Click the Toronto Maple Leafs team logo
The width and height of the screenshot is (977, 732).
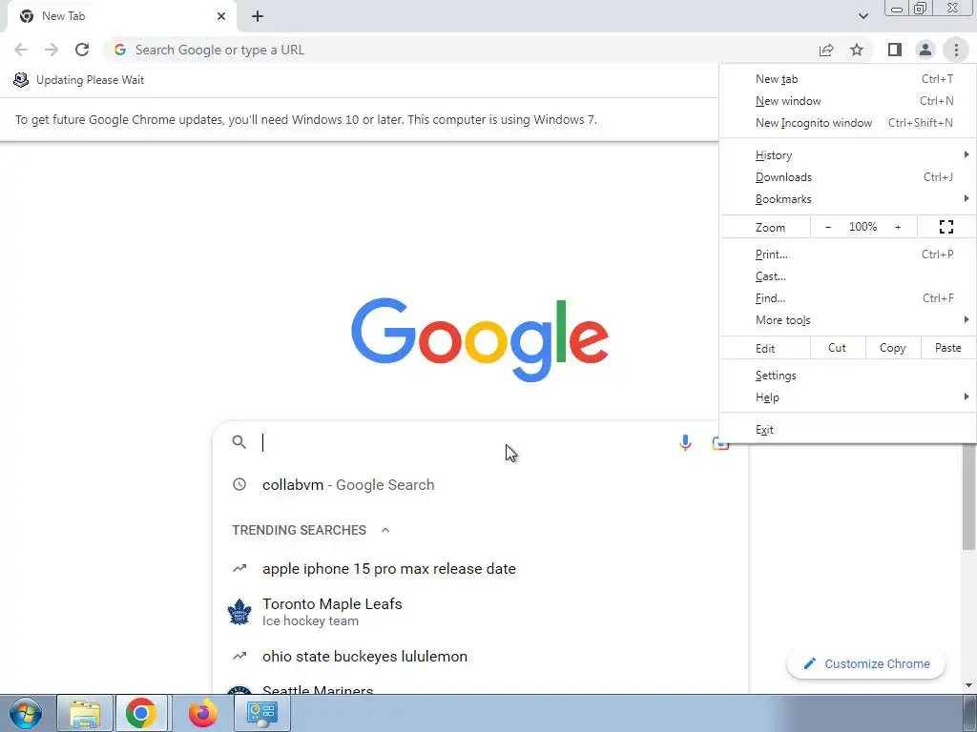point(239,612)
